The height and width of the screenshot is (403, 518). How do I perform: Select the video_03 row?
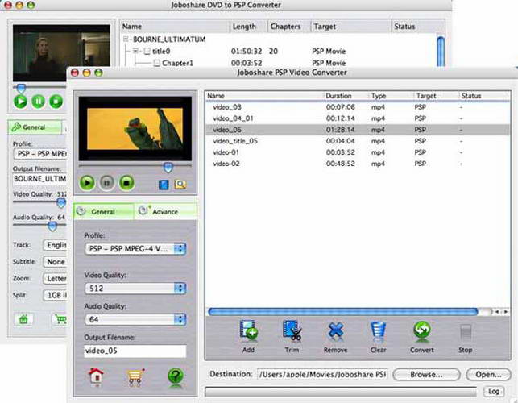tap(358, 106)
